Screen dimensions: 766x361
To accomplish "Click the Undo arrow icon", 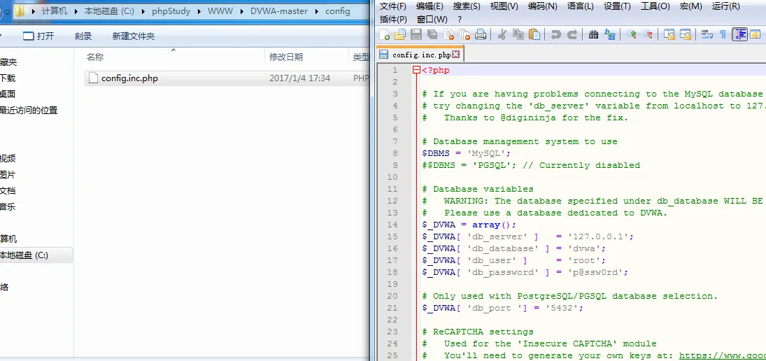I will tap(555, 34).
